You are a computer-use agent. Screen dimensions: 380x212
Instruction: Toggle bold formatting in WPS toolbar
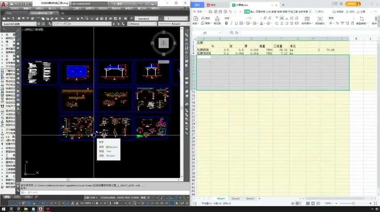pyautogui.click(x=226, y=23)
